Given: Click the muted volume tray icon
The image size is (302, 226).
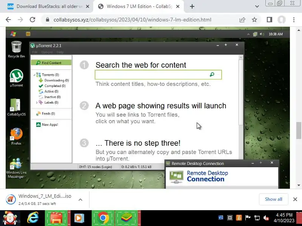Looking at the screenshot, I should click(266, 218).
